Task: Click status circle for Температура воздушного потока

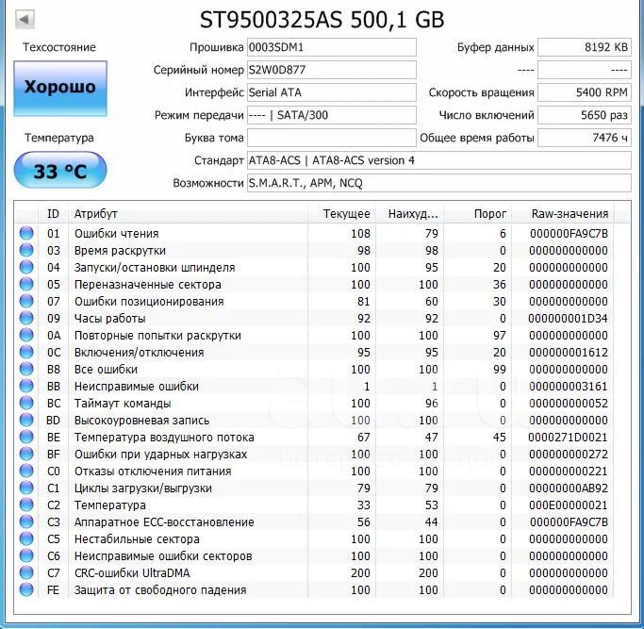Action: 26,437
